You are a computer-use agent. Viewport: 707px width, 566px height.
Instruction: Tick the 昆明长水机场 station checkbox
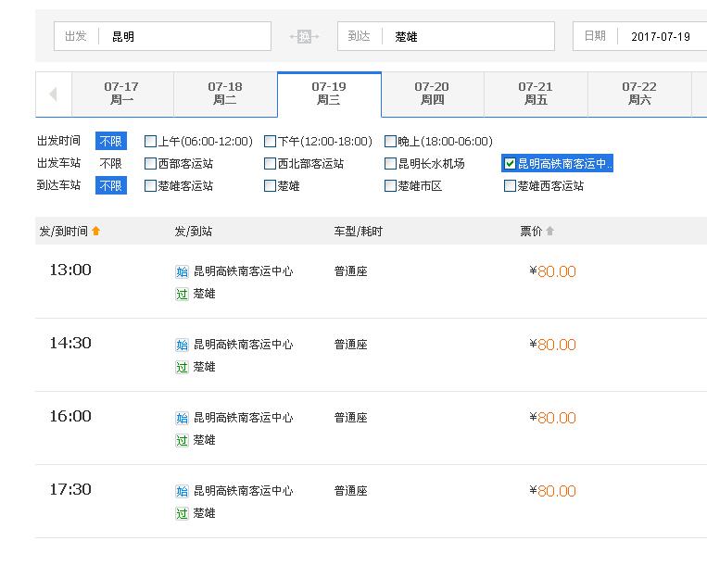pyautogui.click(x=390, y=164)
